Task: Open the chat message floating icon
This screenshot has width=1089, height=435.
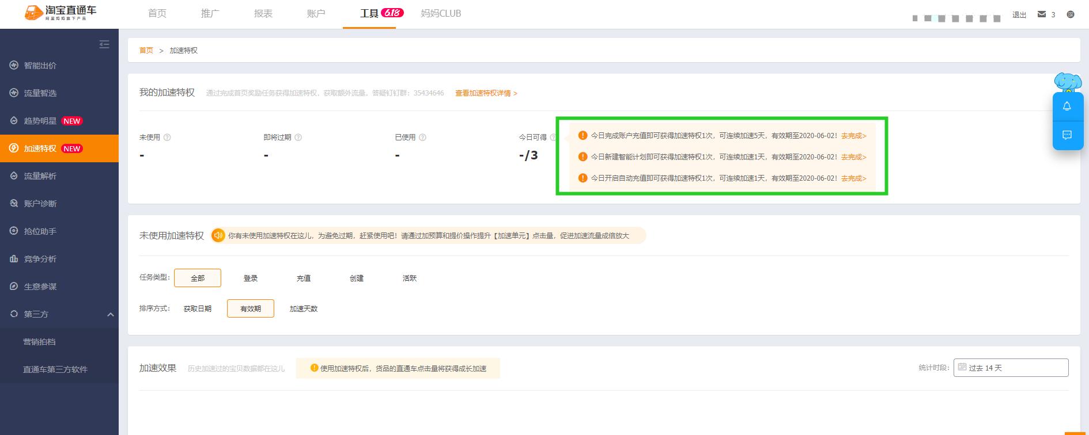Action: point(1067,135)
